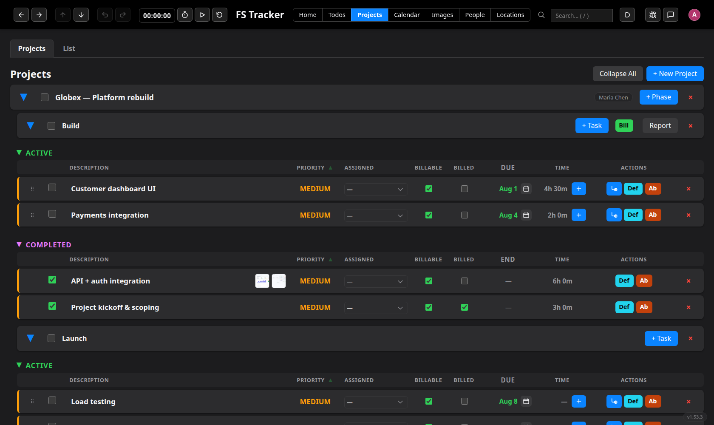
Task: Click Ab button for Payments integration
Action: (653, 215)
